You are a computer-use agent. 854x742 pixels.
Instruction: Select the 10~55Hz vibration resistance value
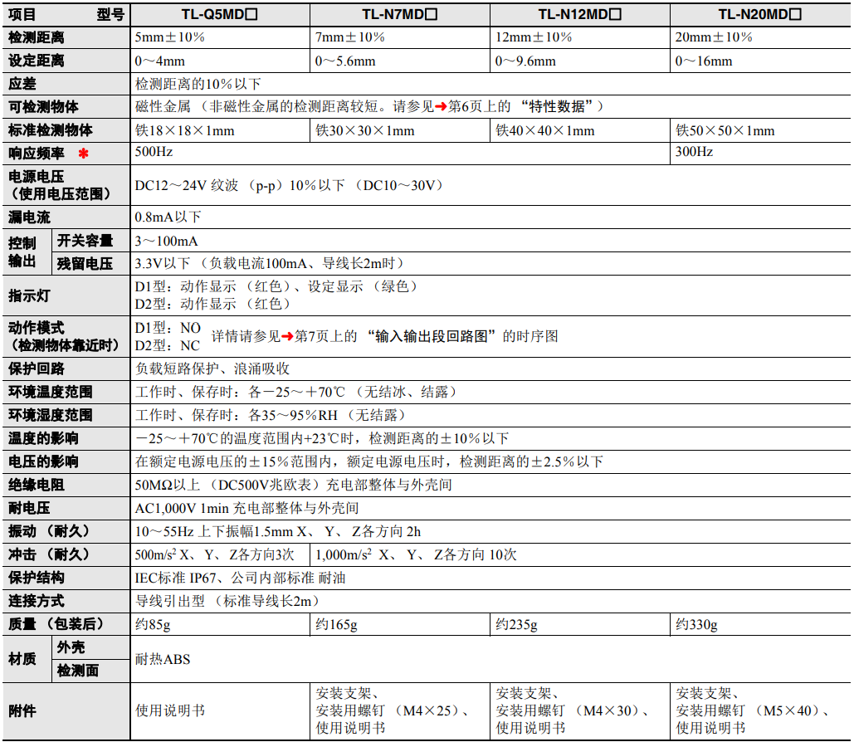(x=278, y=531)
